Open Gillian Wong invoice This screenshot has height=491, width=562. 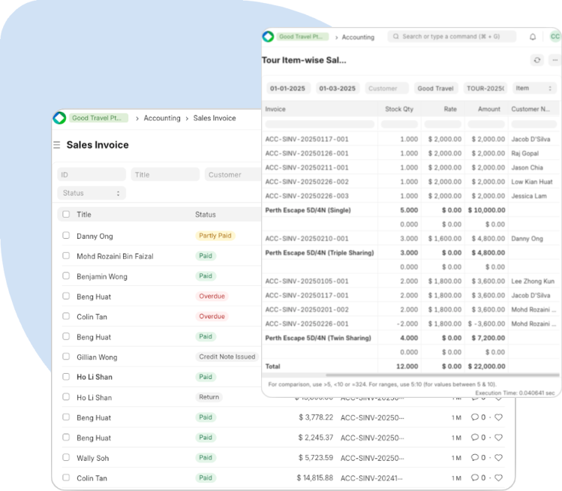point(97,357)
